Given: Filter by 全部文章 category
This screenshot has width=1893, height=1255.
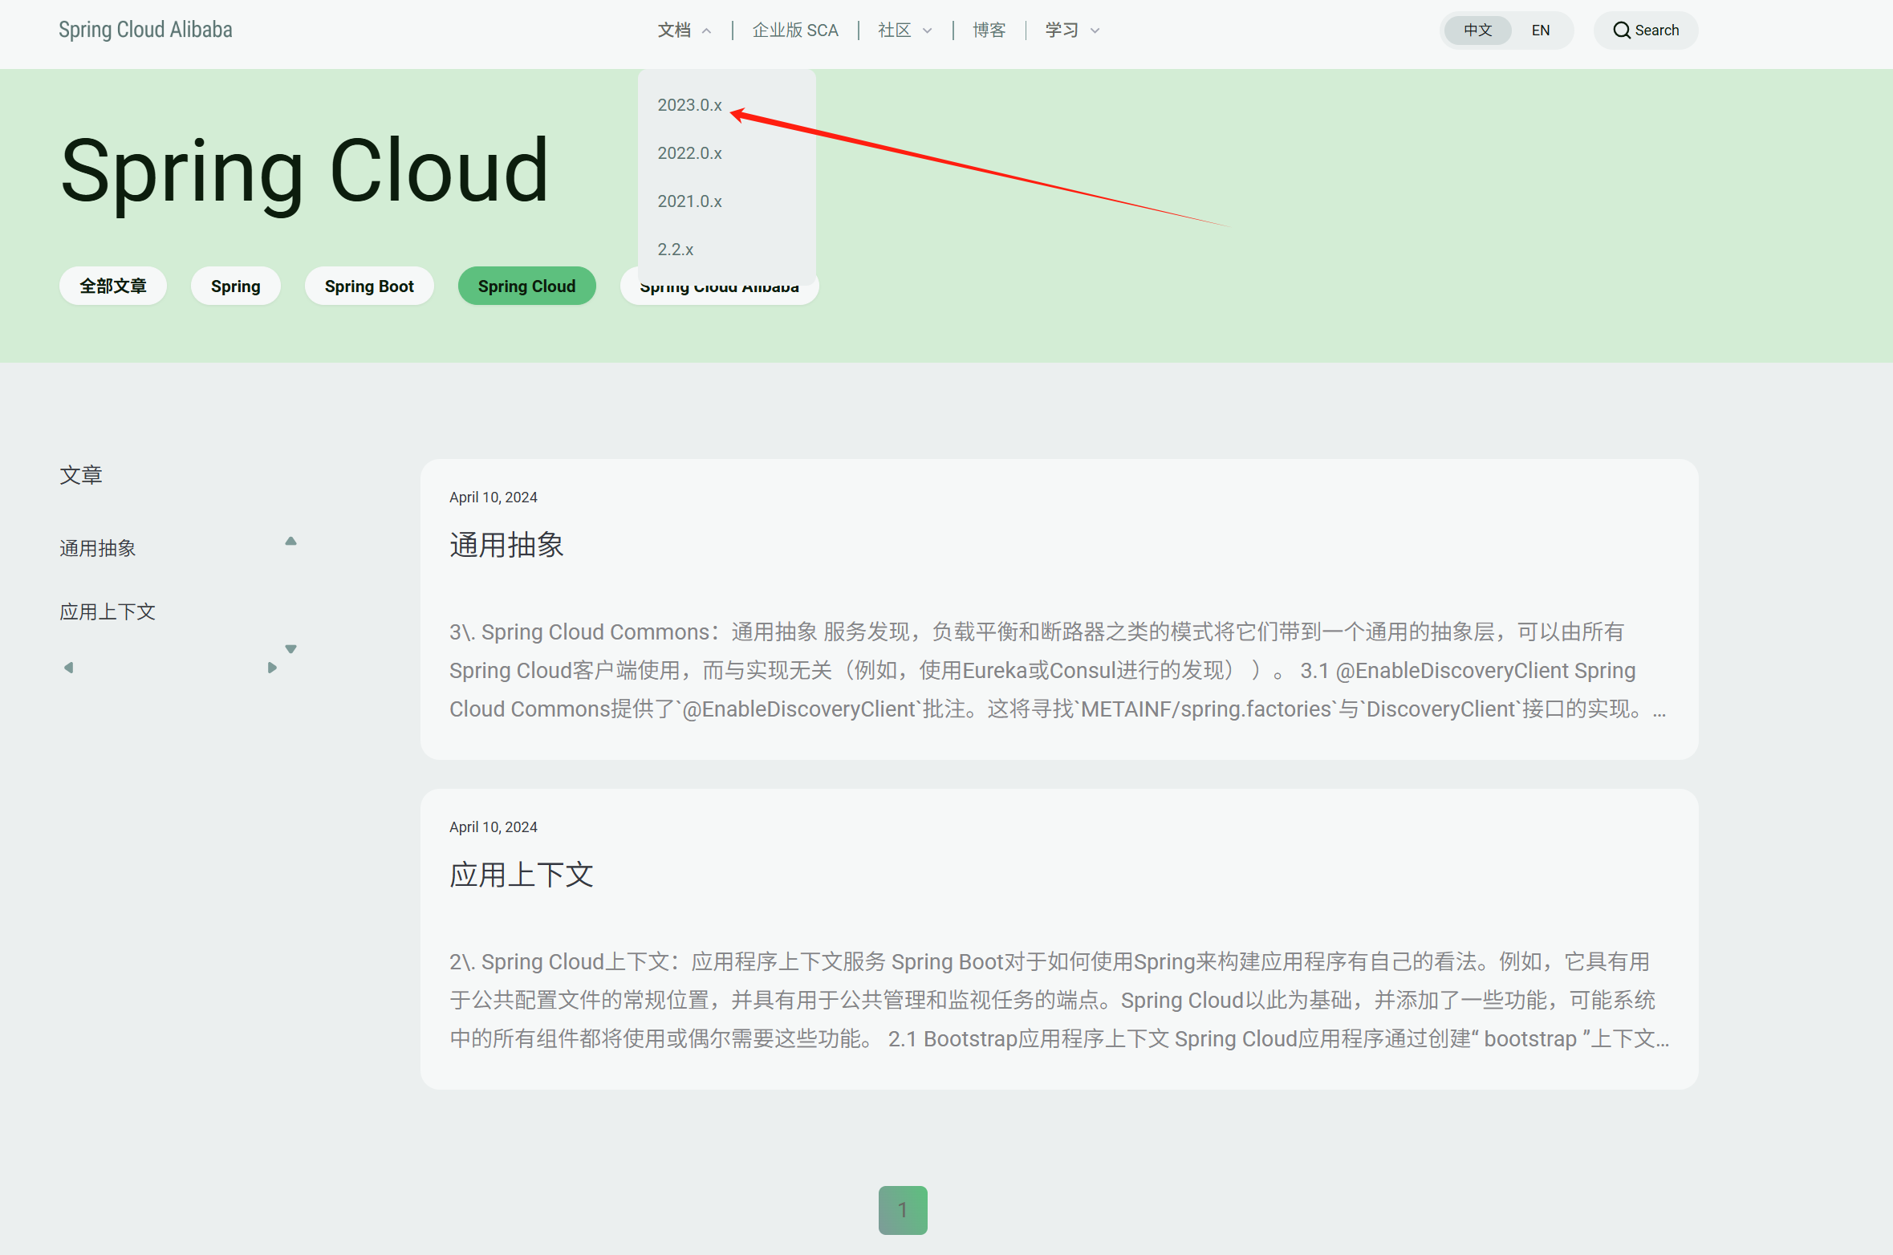Looking at the screenshot, I should click(113, 286).
